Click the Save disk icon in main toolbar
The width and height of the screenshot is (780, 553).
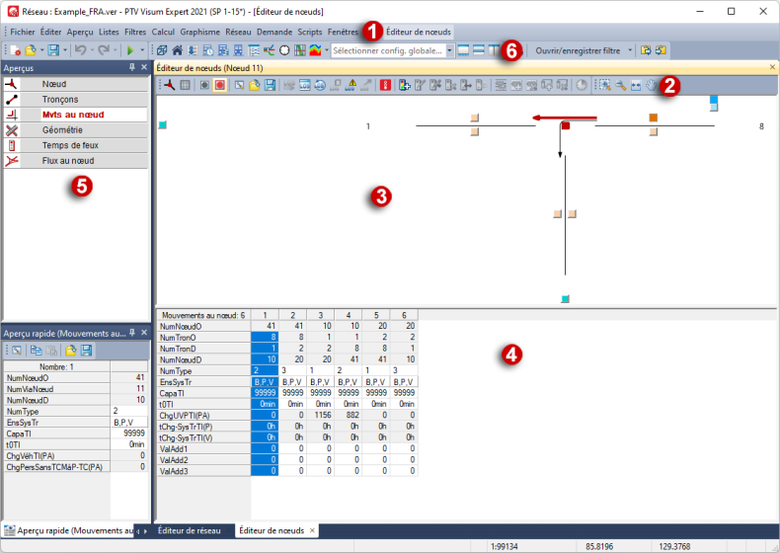(52, 49)
